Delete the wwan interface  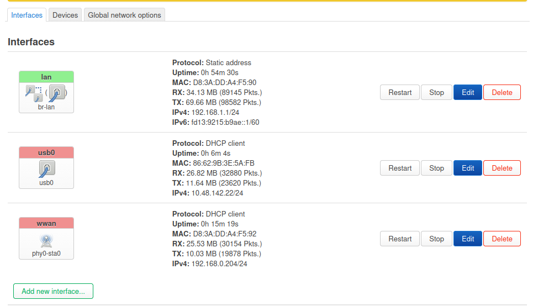click(502, 239)
